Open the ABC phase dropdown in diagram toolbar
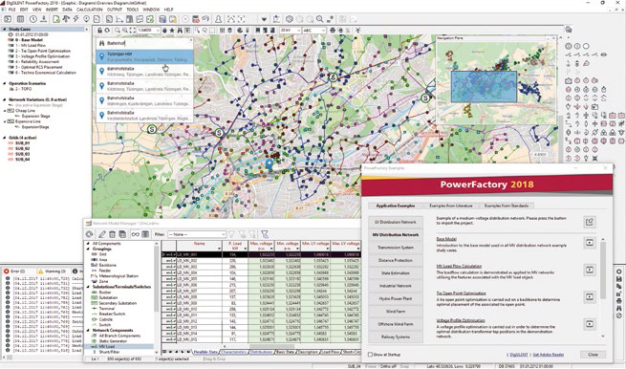Image resolution: width=626 pixels, height=369 pixels. pos(322,31)
